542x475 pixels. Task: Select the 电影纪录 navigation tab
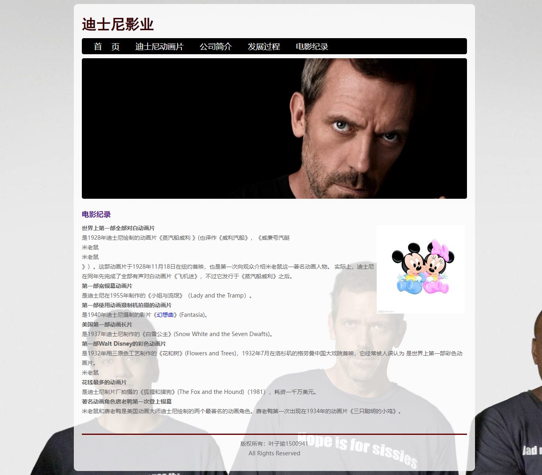(312, 47)
